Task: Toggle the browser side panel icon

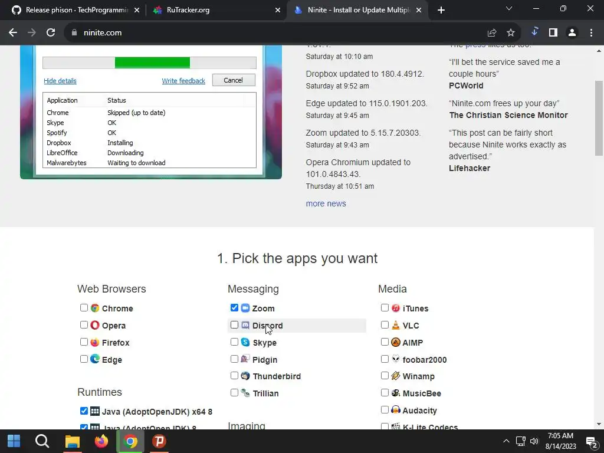Action: coord(553,33)
